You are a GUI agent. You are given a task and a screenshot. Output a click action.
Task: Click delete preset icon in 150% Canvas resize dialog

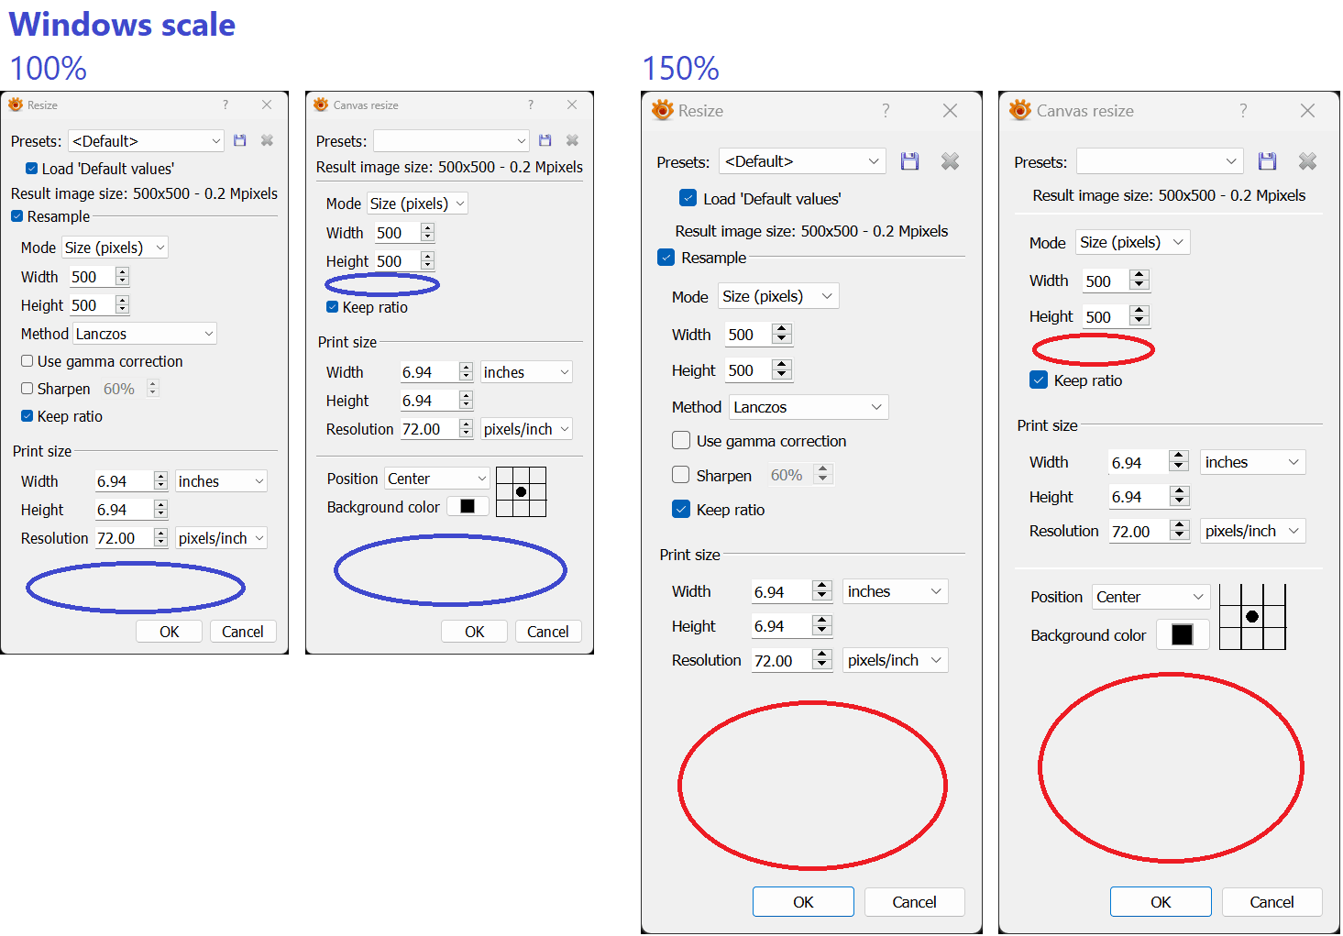[x=1307, y=161]
